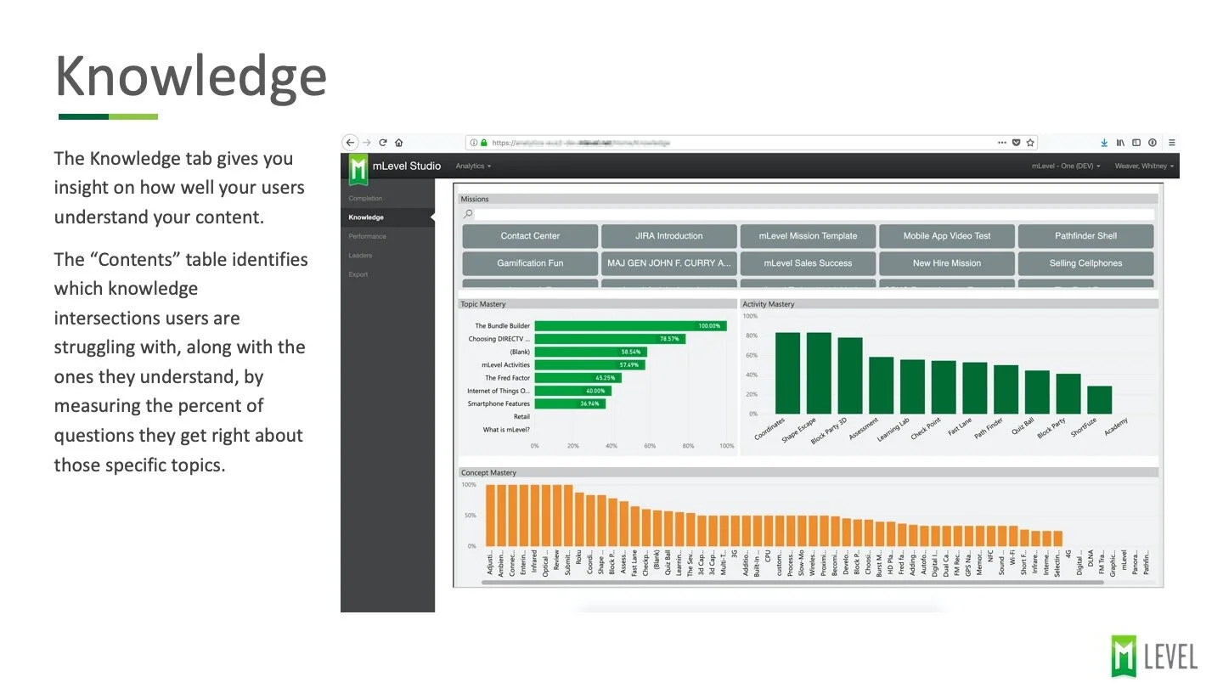Click The Bundle Builder 100.00% bar

630,325
